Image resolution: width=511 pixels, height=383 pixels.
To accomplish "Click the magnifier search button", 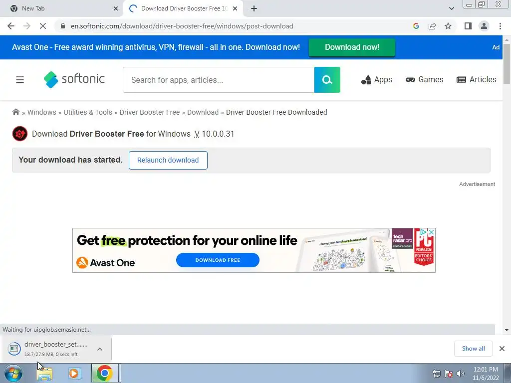I will [x=327, y=80].
